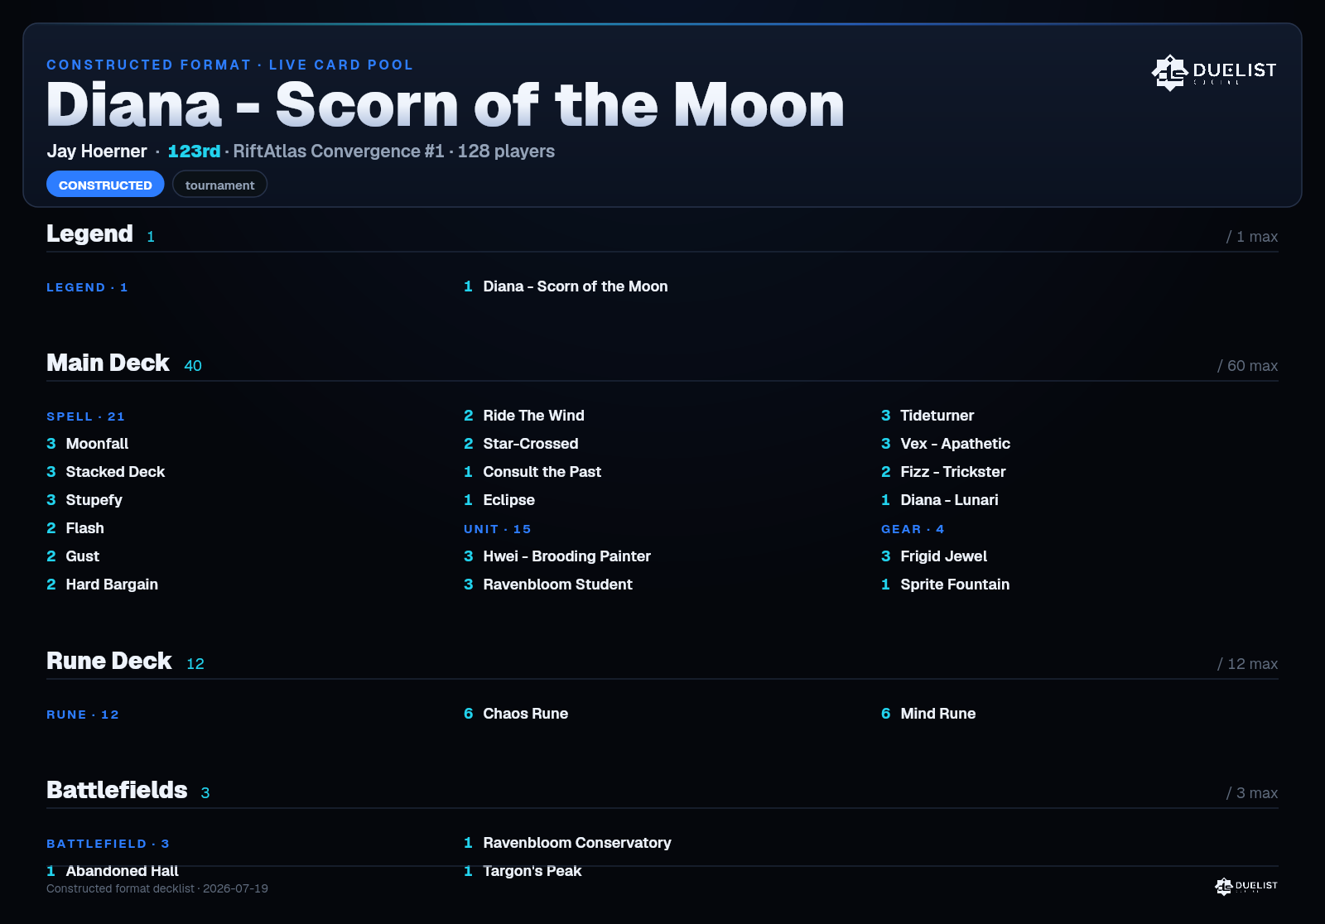Click the Jay Hoerner player name
The width and height of the screenshot is (1325, 924).
97,152
